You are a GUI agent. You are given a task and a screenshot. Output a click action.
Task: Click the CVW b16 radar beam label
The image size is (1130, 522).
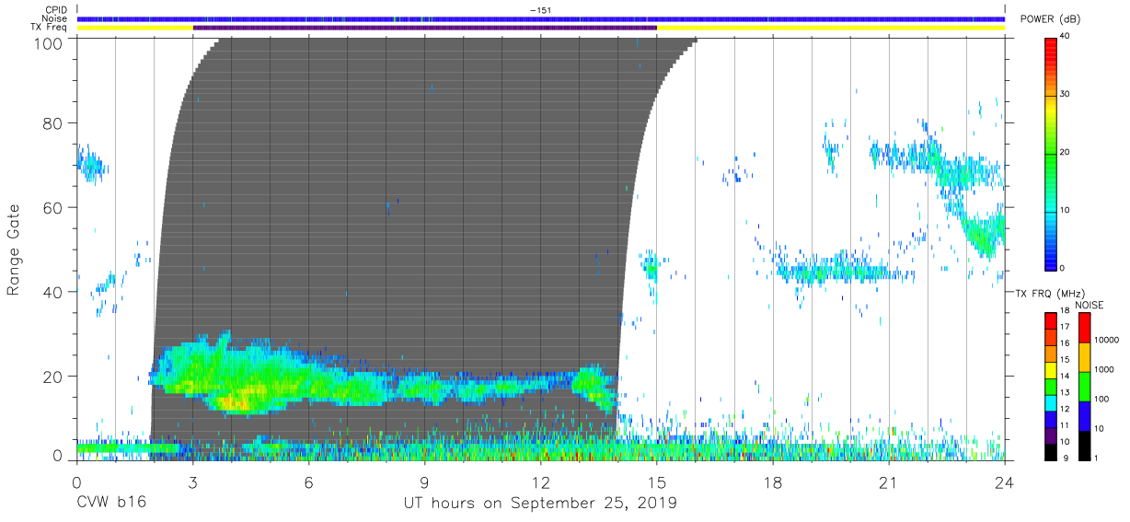[x=111, y=503]
